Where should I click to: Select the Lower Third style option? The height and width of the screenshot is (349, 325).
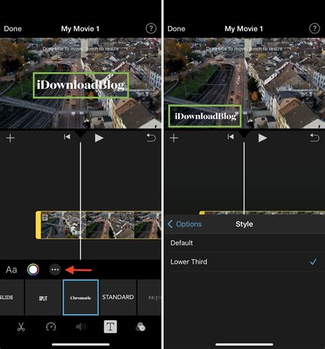point(245,262)
